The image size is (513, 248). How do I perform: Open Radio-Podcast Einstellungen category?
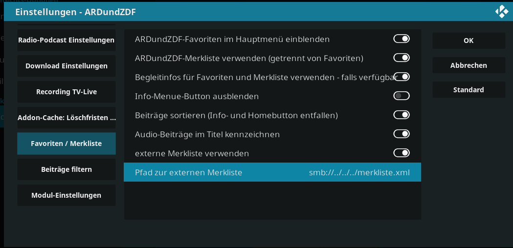[67, 40]
